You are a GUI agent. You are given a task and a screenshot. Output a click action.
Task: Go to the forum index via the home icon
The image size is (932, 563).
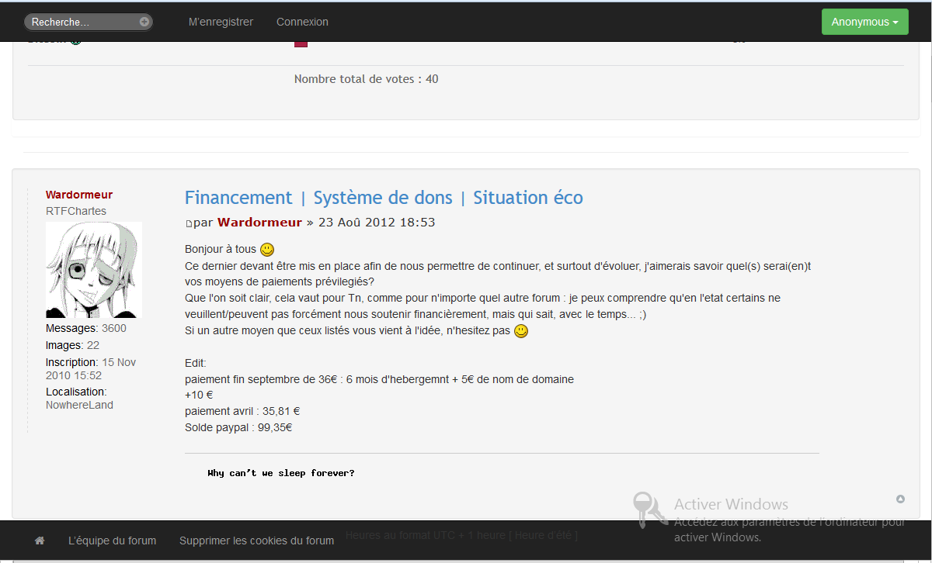click(x=40, y=541)
